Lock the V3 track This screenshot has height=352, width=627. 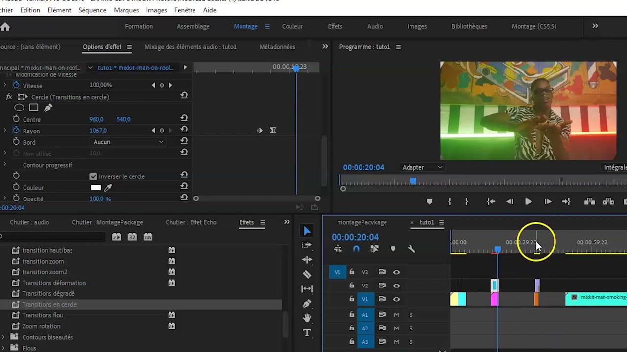[352, 272]
